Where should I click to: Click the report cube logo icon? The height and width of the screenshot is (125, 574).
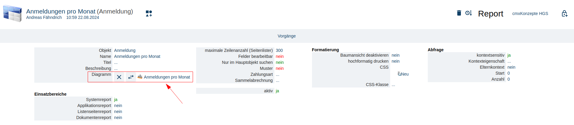[x=12, y=13]
